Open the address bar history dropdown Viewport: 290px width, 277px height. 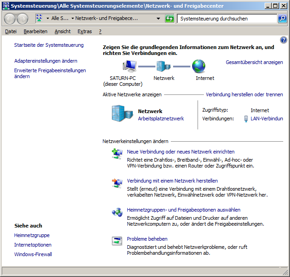pos(158,19)
